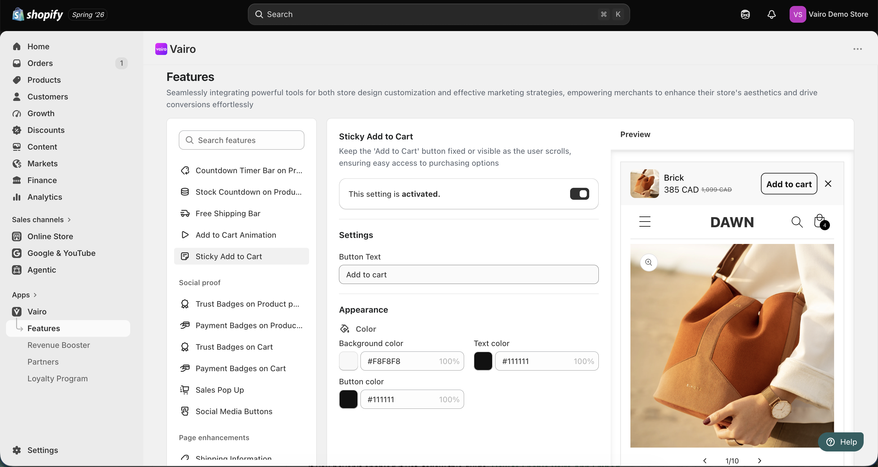The image size is (878, 467).
Task: Click the Search features field
Action: pyautogui.click(x=241, y=140)
